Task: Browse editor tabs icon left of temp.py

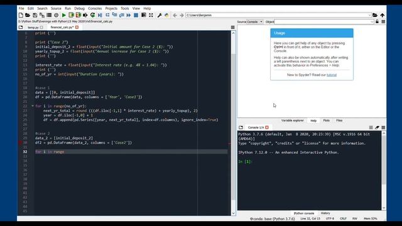Action: 21,27
